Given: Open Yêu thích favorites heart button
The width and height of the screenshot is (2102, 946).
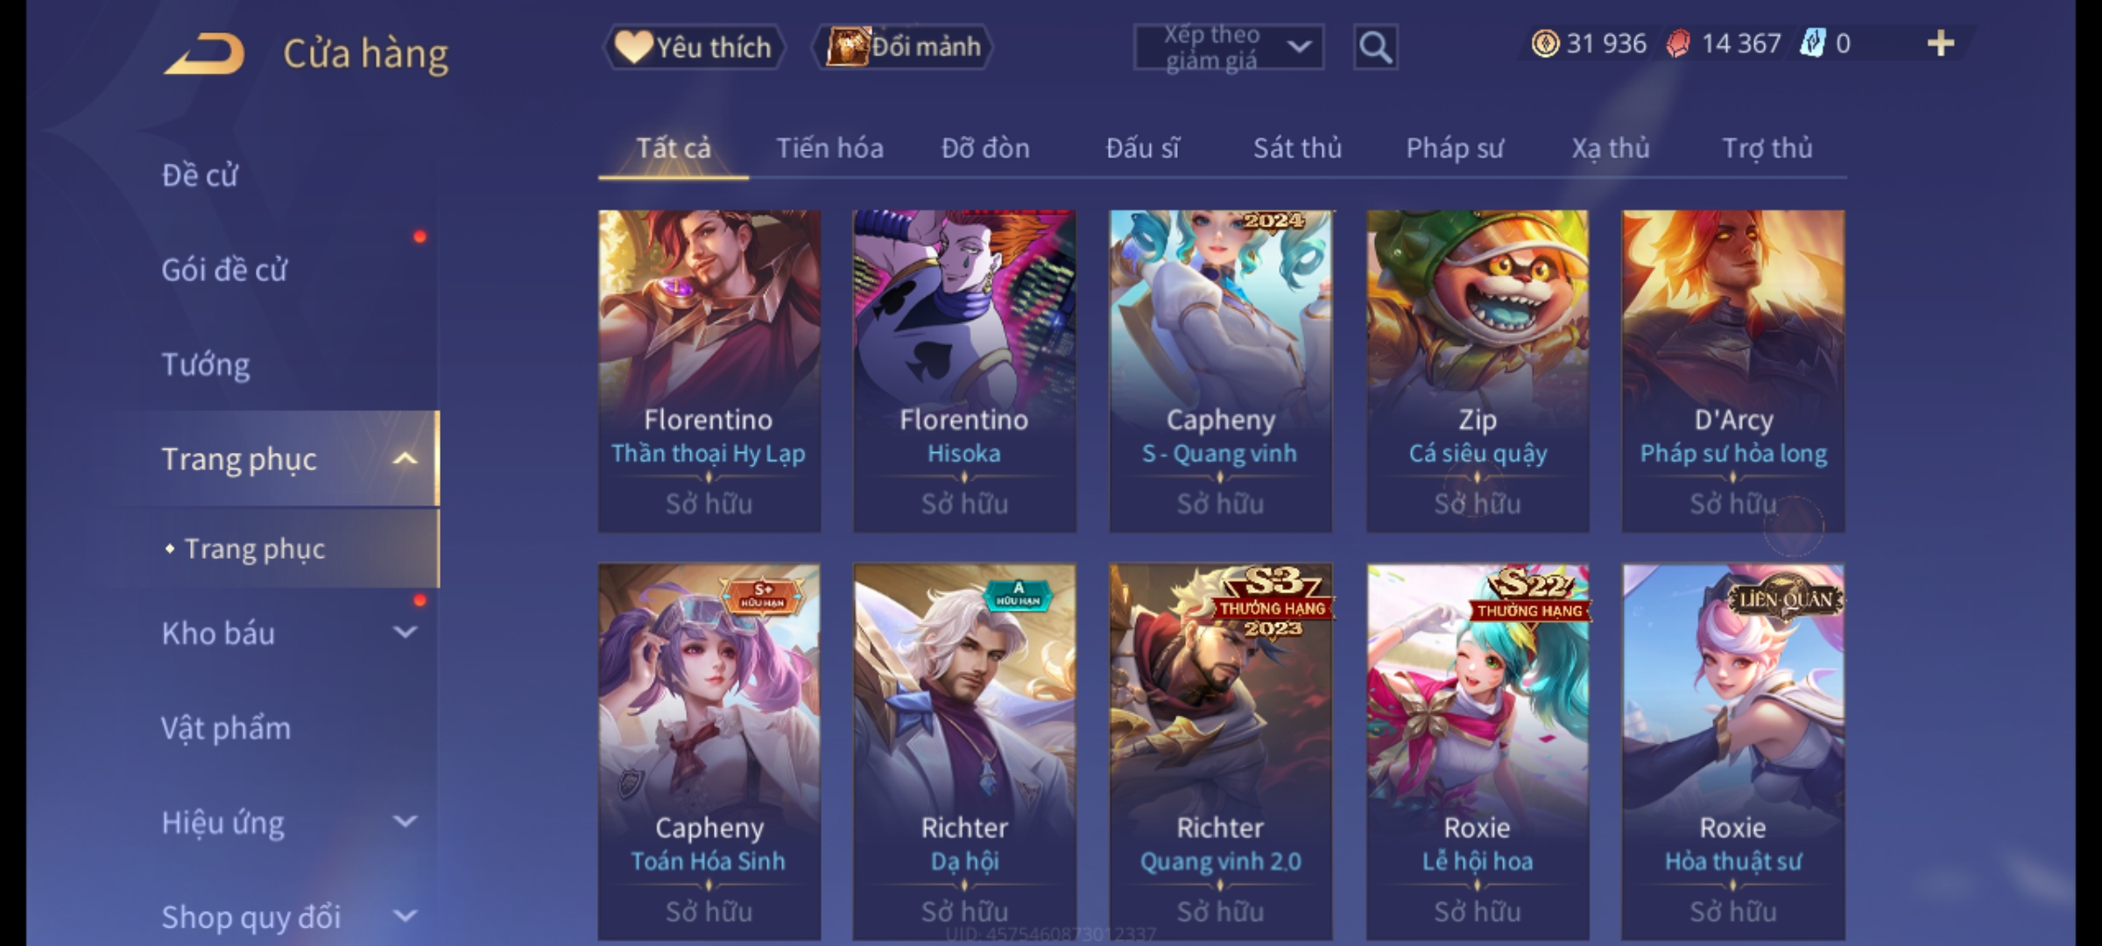Looking at the screenshot, I should (694, 46).
